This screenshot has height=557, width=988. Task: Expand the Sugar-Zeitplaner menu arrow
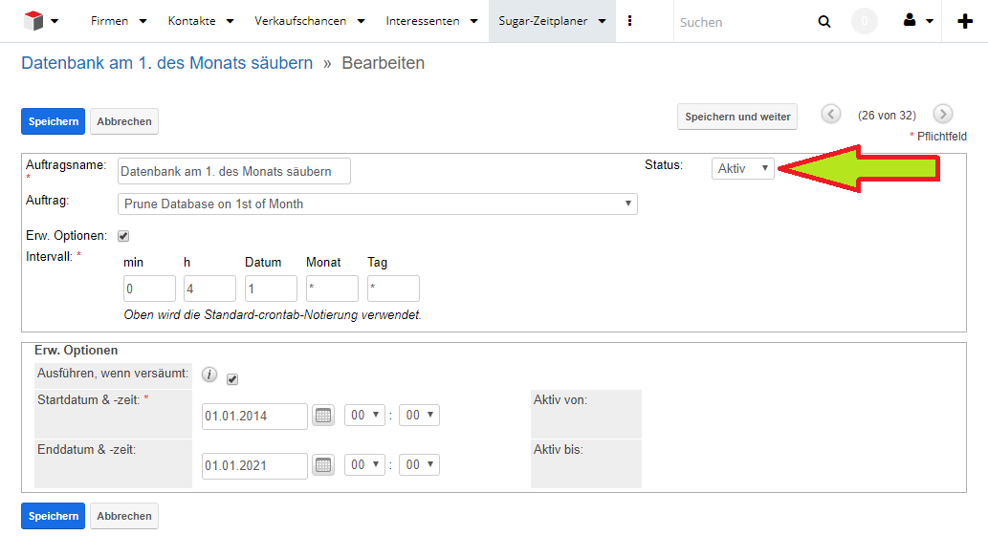pyautogui.click(x=603, y=21)
